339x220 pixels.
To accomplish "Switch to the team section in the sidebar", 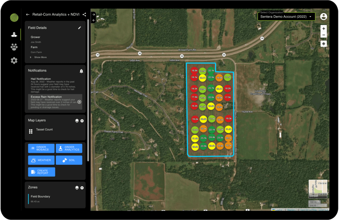I will (14, 47).
